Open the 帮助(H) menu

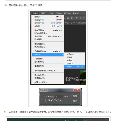76,13
